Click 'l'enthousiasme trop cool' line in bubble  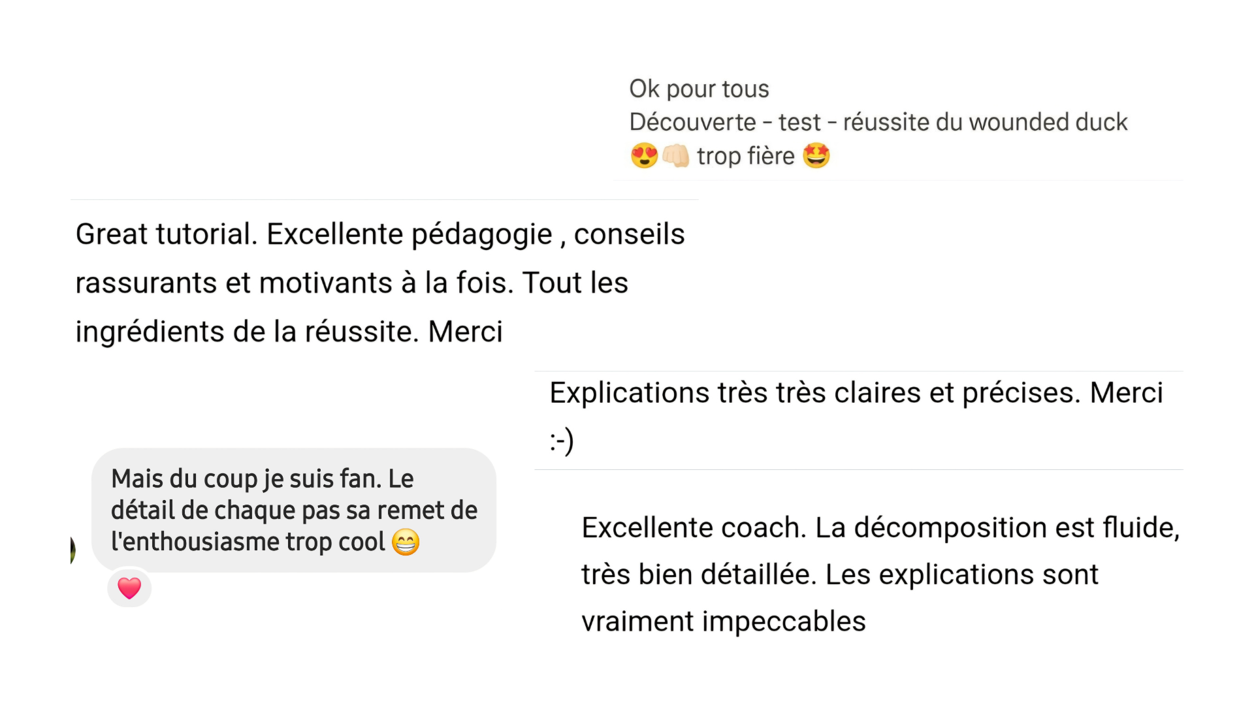[x=248, y=542]
